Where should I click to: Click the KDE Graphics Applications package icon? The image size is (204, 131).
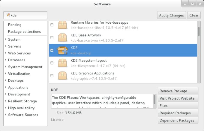(x=62, y=76)
